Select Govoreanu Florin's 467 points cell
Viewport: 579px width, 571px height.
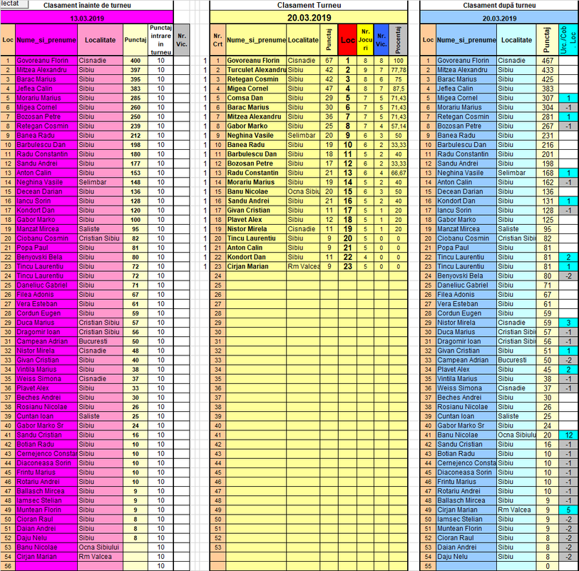(547, 61)
